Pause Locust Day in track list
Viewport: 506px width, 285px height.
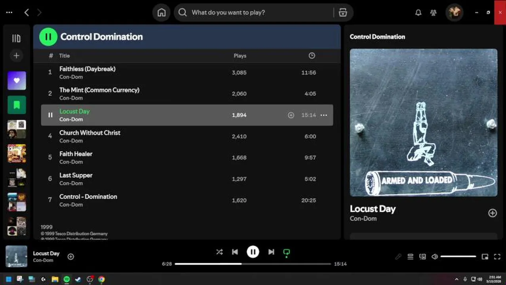pos(50,115)
